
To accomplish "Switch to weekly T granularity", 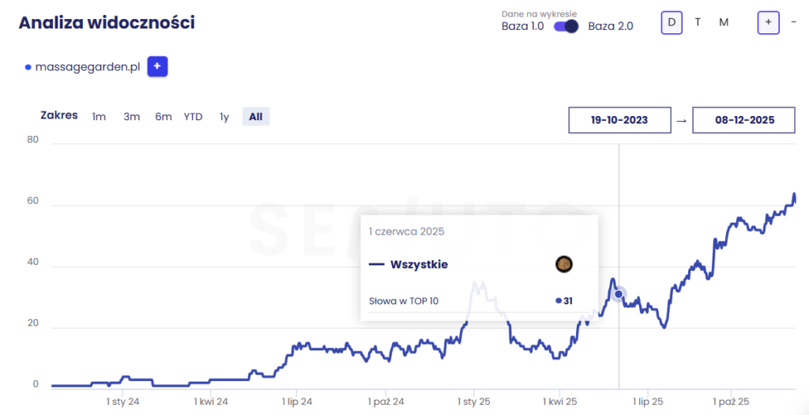I will [x=698, y=22].
